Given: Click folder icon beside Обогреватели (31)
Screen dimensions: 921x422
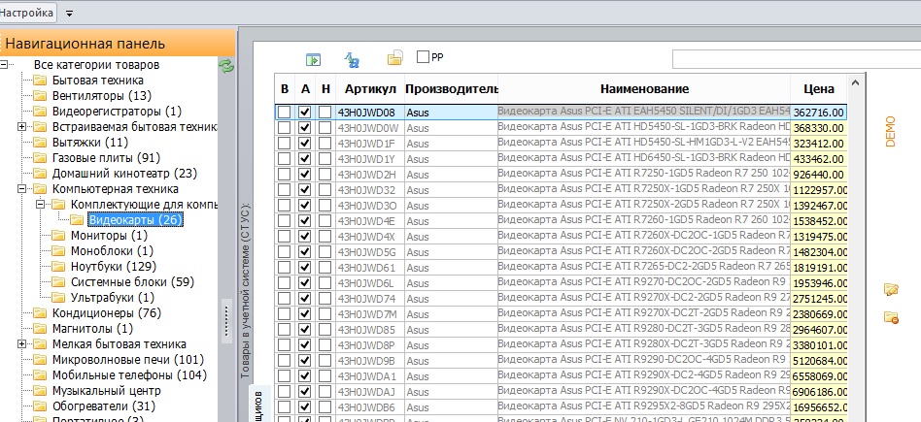Looking at the screenshot, I should tap(40, 406).
